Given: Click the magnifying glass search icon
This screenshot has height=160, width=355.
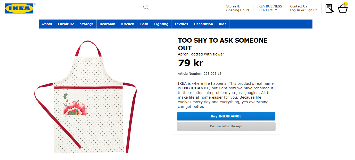Looking at the screenshot, I should 146,7.
